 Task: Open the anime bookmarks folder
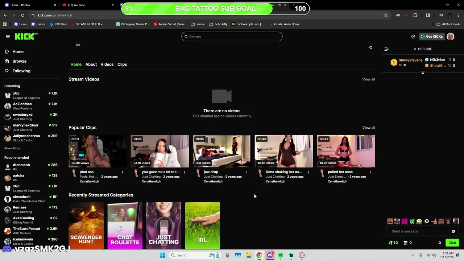coord(198,24)
